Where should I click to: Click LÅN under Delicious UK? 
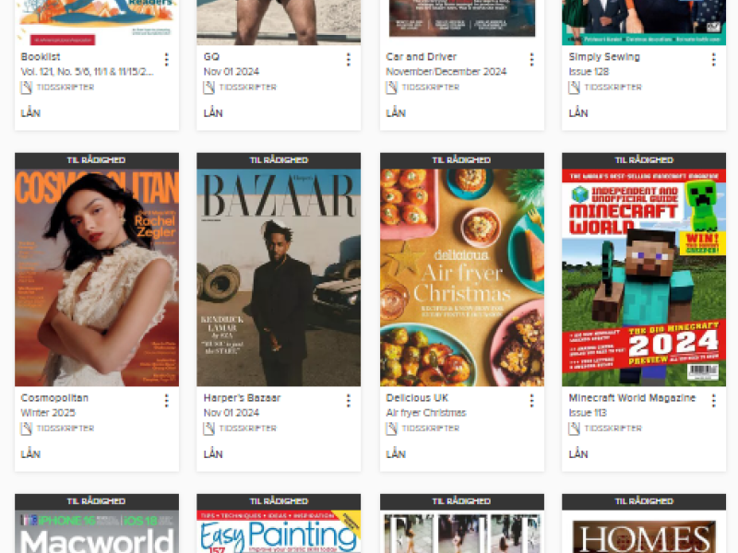coord(396,454)
